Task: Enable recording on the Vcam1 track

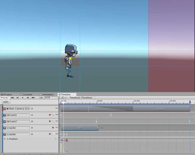Action: point(50,115)
